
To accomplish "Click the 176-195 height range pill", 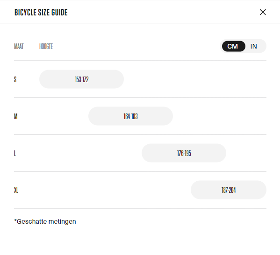I will click(x=184, y=153).
